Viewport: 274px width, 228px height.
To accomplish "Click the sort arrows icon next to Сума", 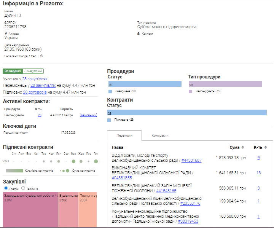I will [242, 147].
